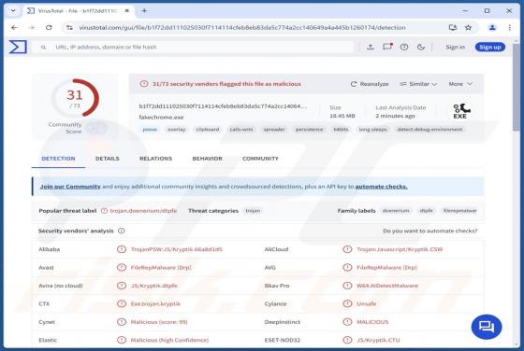Viewport: 524px width, 351px height.
Task: Expand the Similar dropdown
Action: [x=418, y=84]
